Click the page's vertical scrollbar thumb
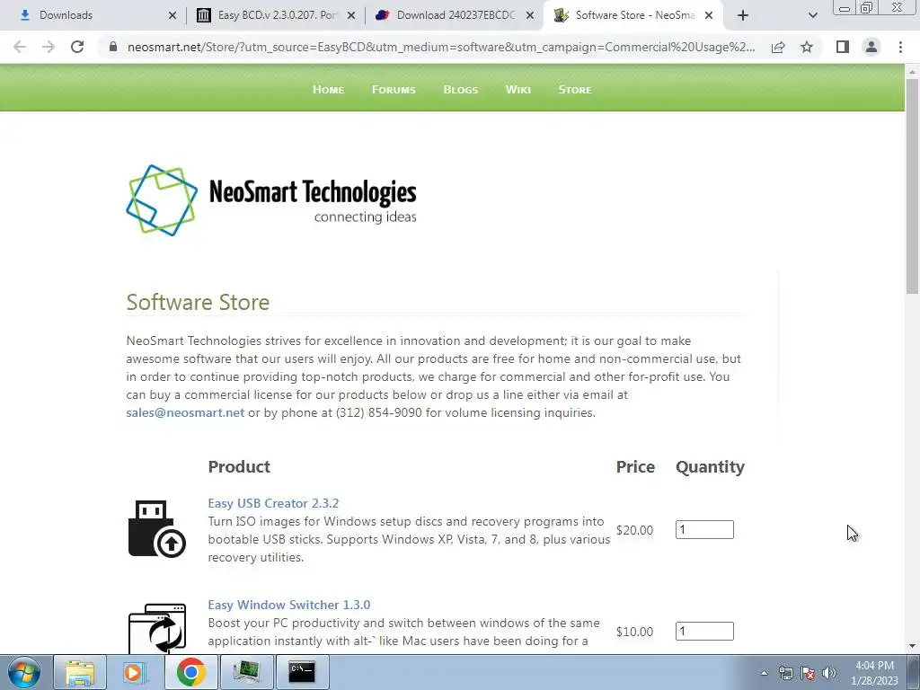 tap(912, 187)
